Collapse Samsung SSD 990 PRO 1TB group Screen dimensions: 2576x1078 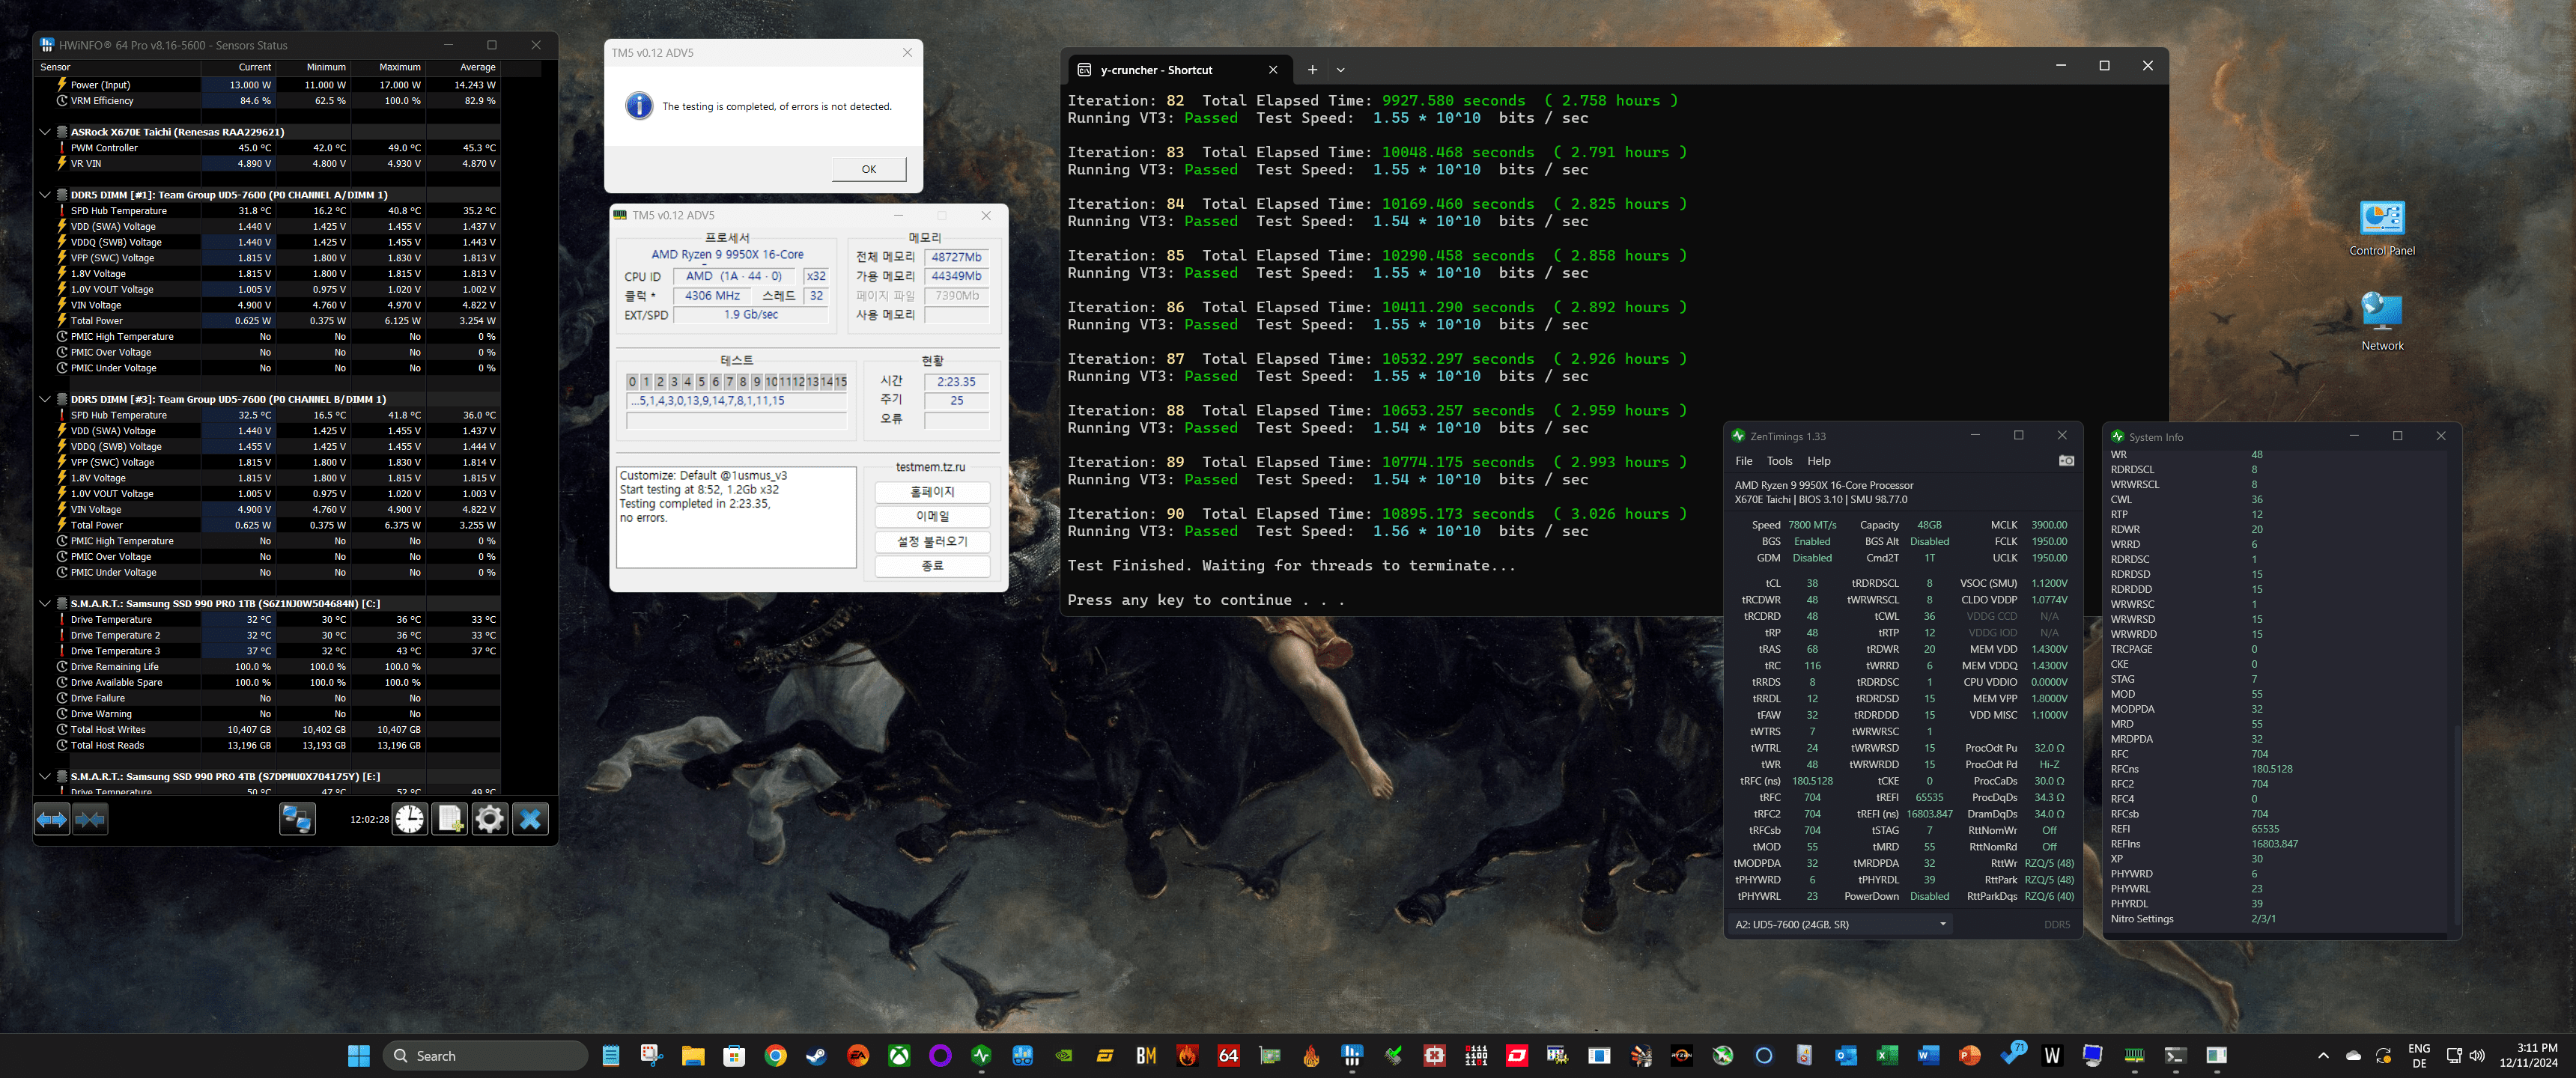[45, 604]
